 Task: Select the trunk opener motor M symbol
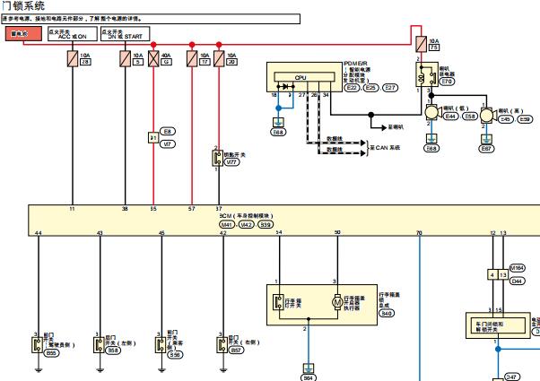[337, 302]
